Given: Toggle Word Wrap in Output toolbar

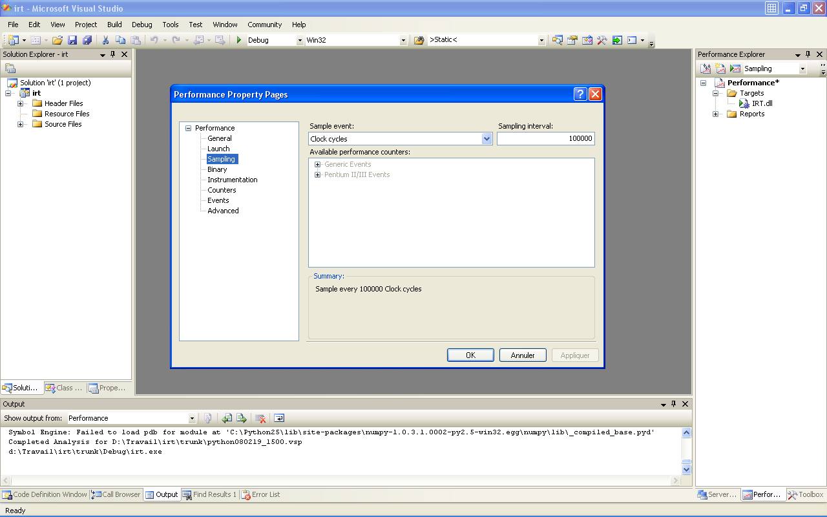Looking at the screenshot, I should pos(279,418).
